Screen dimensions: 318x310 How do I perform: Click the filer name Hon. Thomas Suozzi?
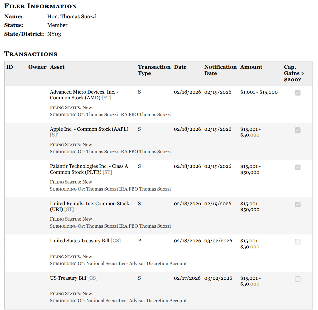point(72,16)
